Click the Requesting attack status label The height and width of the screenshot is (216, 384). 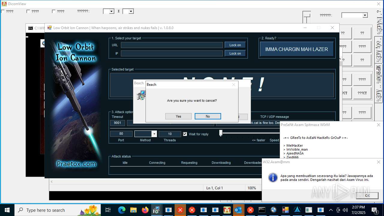189,163
